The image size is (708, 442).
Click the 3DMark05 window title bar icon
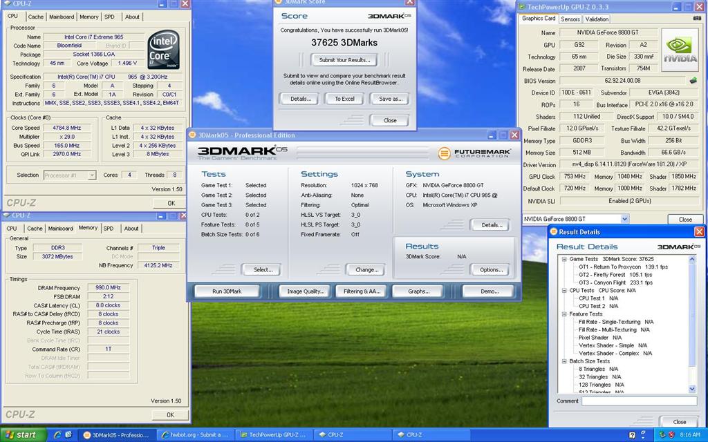point(192,135)
